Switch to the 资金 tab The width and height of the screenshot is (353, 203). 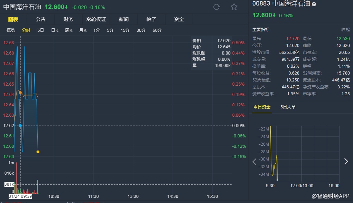point(179,19)
